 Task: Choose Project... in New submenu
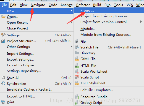click(x=109, y=10)
